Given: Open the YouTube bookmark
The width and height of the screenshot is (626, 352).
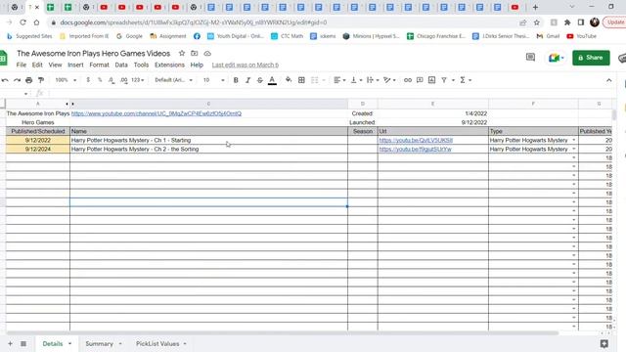Looking at the screenshot, I should pyautogui.click(x=581, y=36).
